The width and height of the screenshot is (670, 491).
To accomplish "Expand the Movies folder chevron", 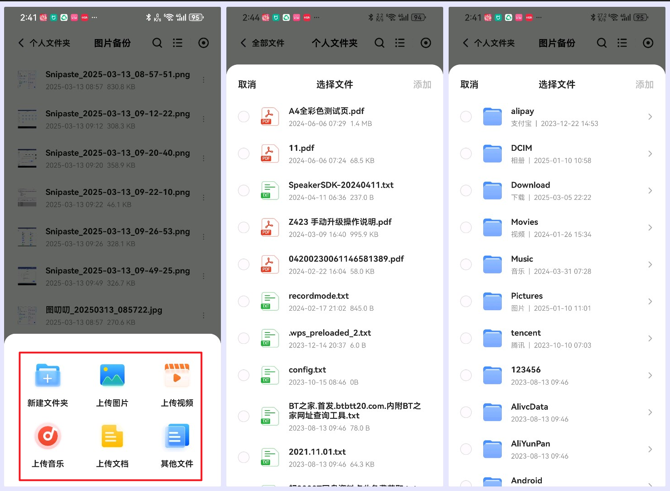I will [650, 228].
